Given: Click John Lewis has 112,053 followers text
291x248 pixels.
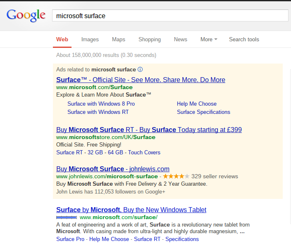Looking at the screenshot, I should [111, 192].
